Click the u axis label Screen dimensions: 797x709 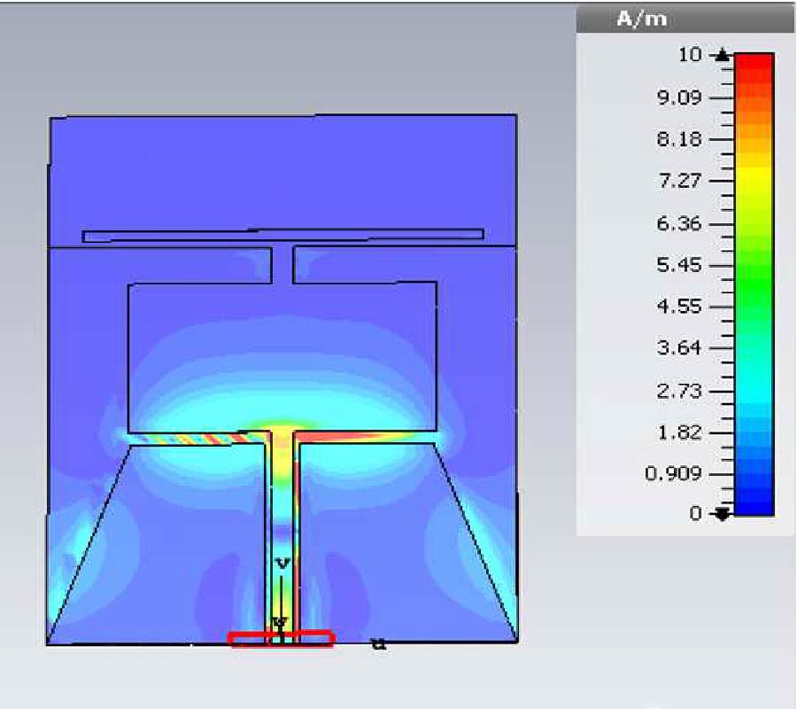379,644
